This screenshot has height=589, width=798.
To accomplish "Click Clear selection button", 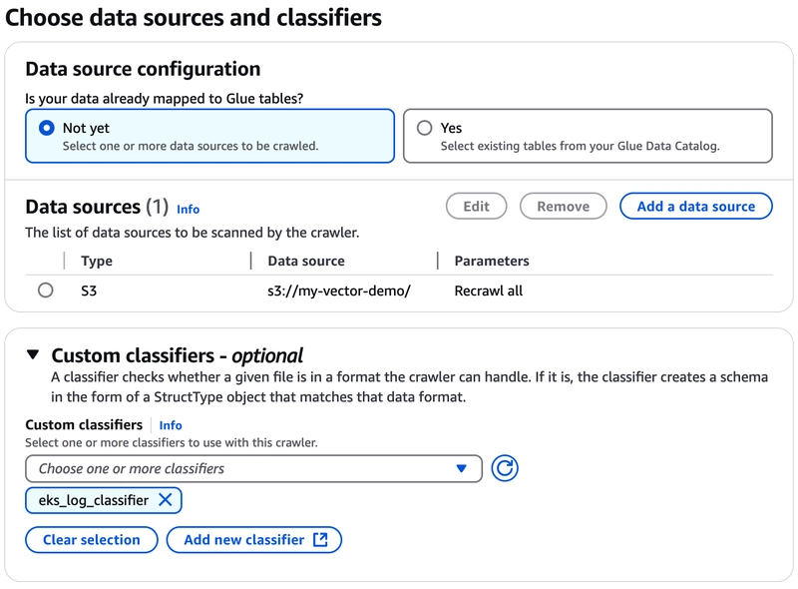I will pos(92,539).
